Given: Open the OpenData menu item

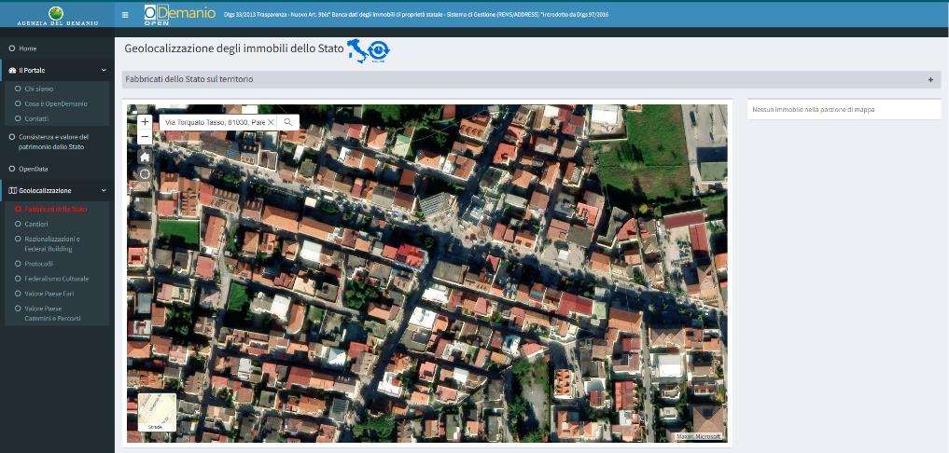Looking at the screenshot, I should coord(33,169).
